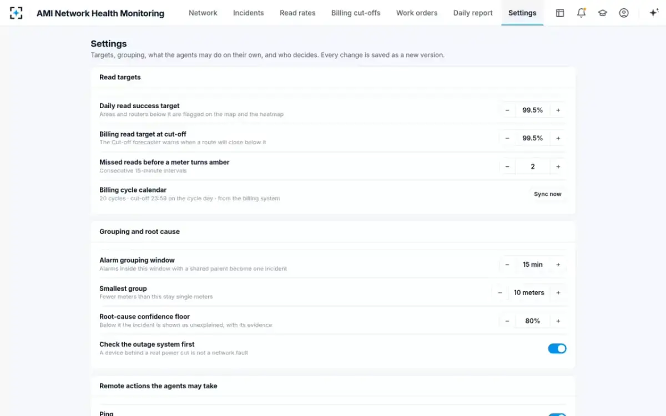This screenshot has width=666, height=416.
Task: Increase missed reads before amber
Action: click(x=558, y=166)
